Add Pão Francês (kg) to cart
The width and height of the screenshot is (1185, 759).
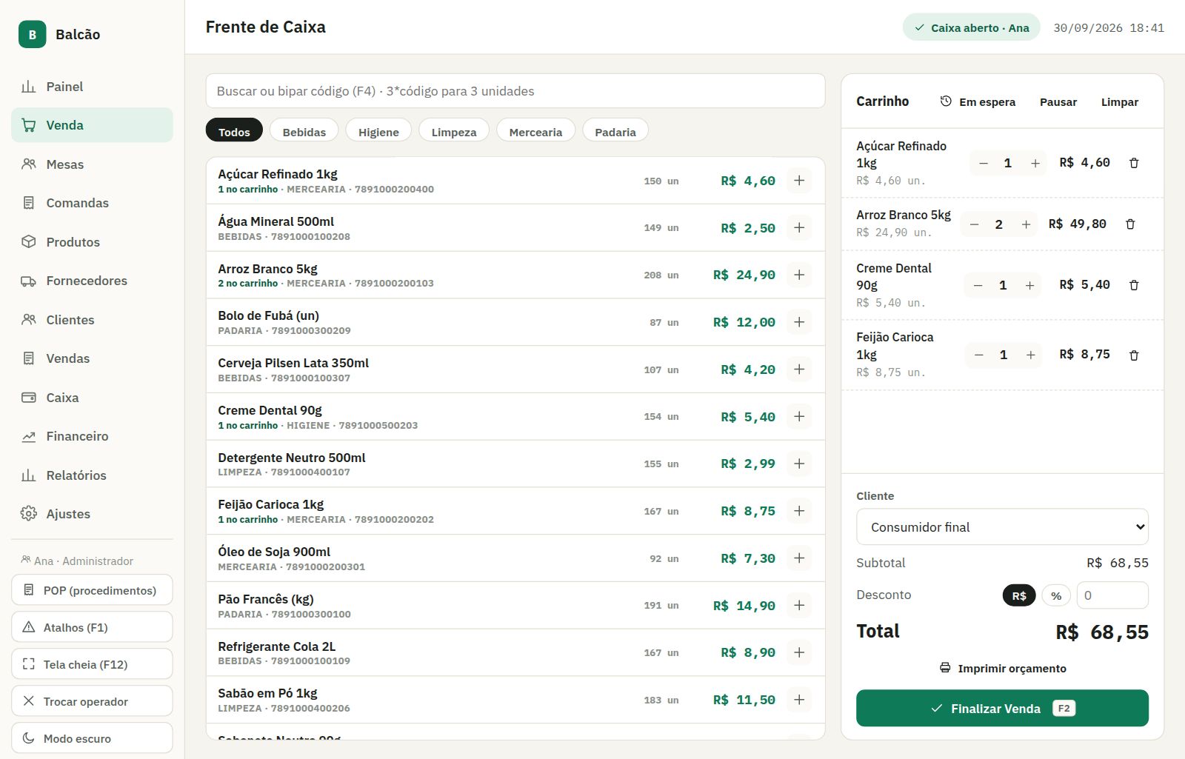click(x=799, y=606)
